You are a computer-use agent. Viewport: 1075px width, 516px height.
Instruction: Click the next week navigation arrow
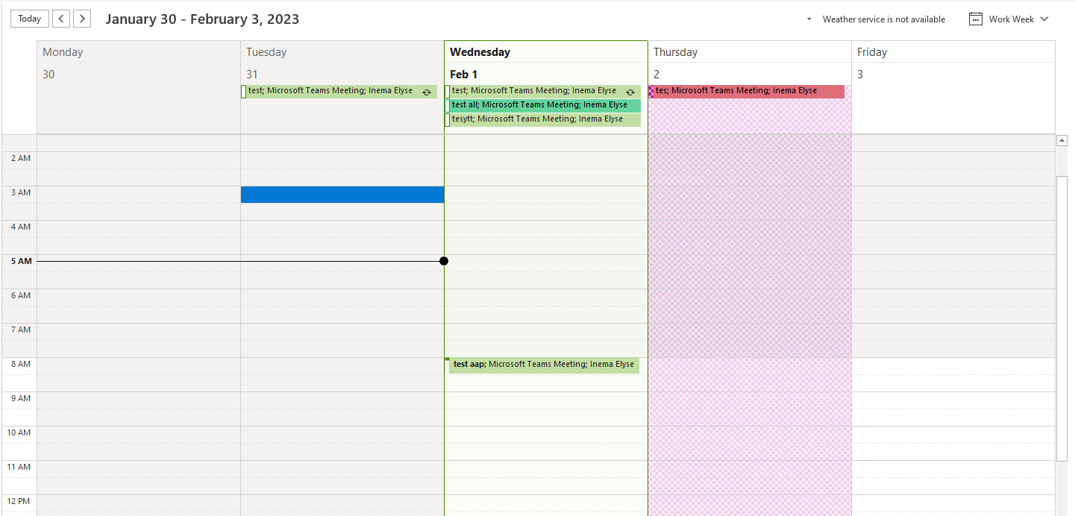[x=82, y=18]
